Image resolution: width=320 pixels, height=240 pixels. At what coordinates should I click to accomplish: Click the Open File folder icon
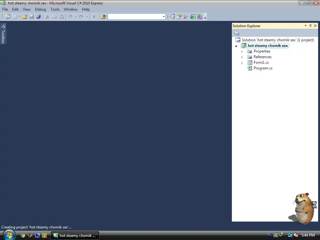point(25,17)
